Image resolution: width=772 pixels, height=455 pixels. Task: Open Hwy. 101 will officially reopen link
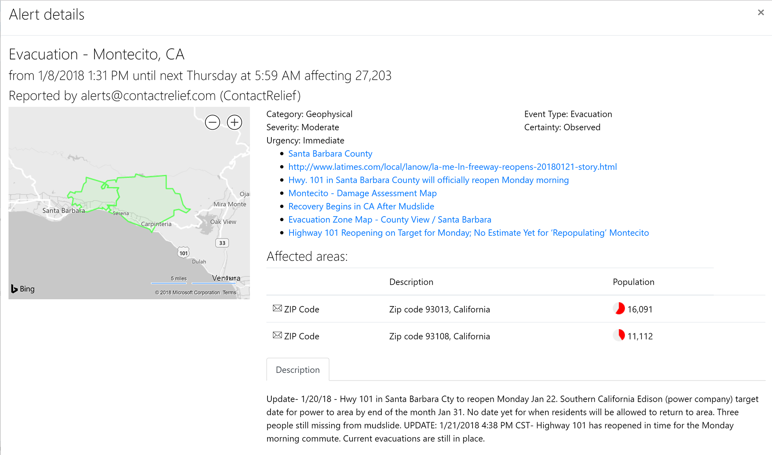[x=428, y=180]
